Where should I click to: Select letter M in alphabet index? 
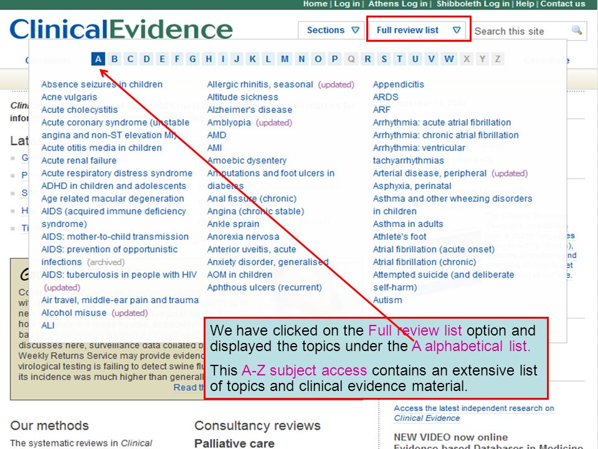click(x=285, y=59)
